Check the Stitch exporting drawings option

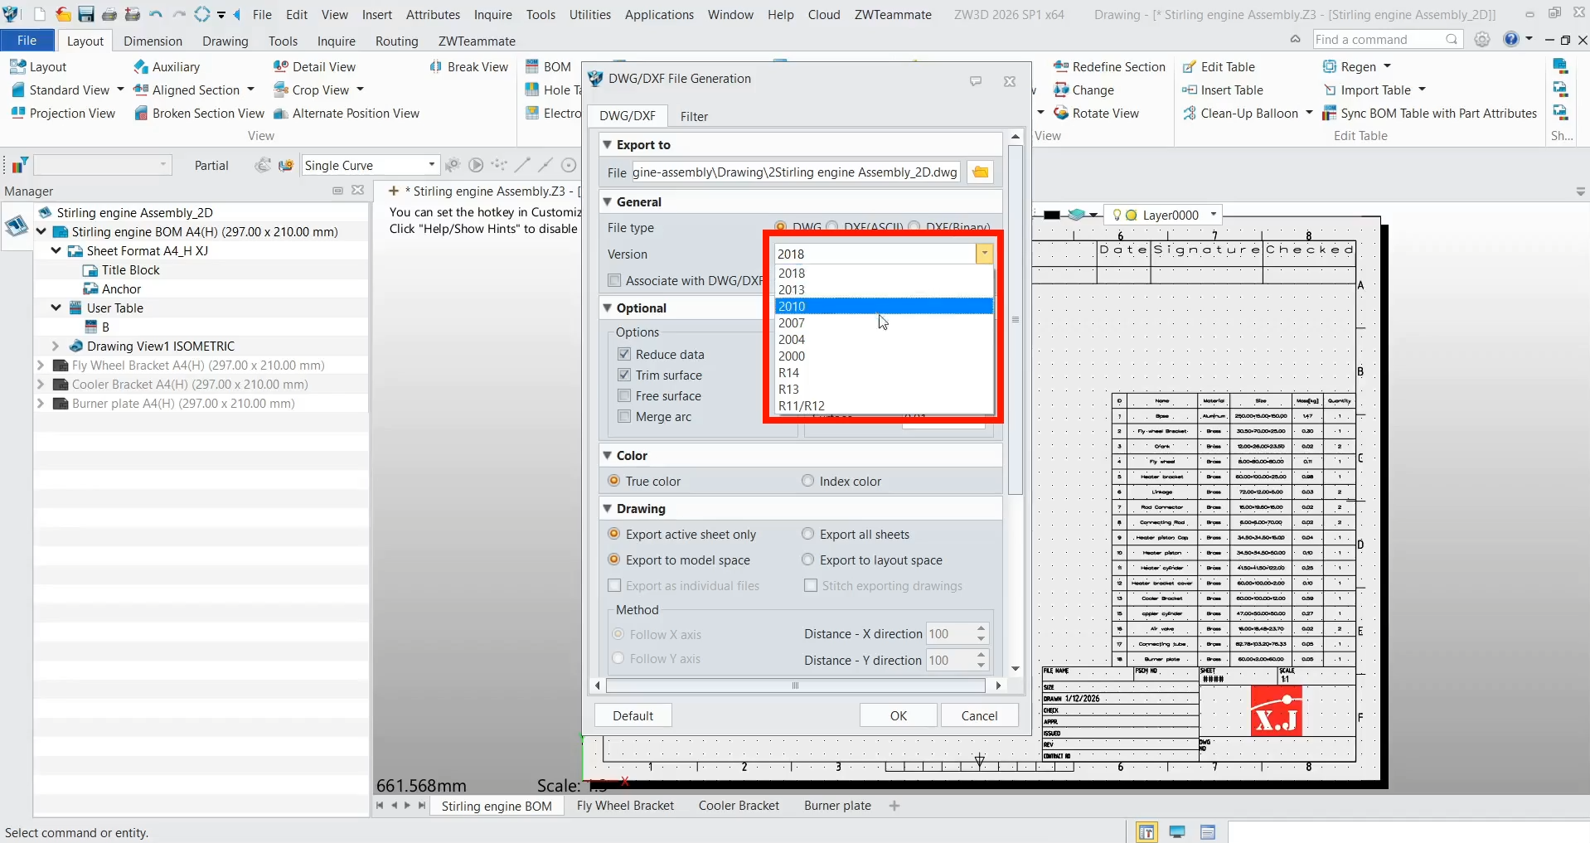tap(810, 585)
